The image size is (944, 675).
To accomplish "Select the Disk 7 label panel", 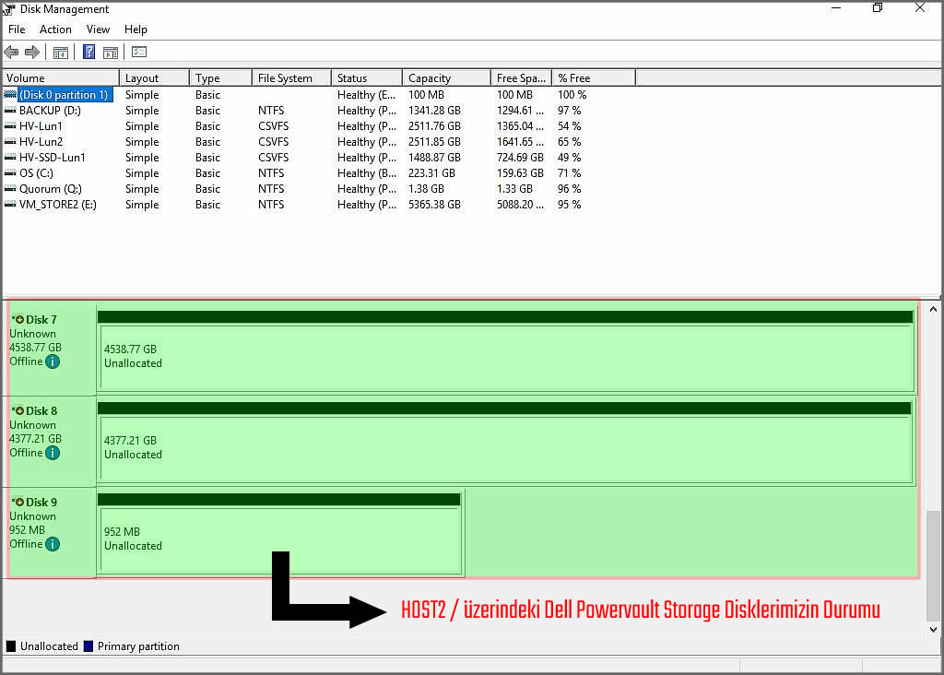I will (52, 350).
